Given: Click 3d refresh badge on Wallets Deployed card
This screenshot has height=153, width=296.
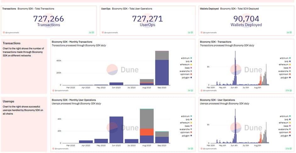Looking at the screenshot, I should click(x=289, y=33).
